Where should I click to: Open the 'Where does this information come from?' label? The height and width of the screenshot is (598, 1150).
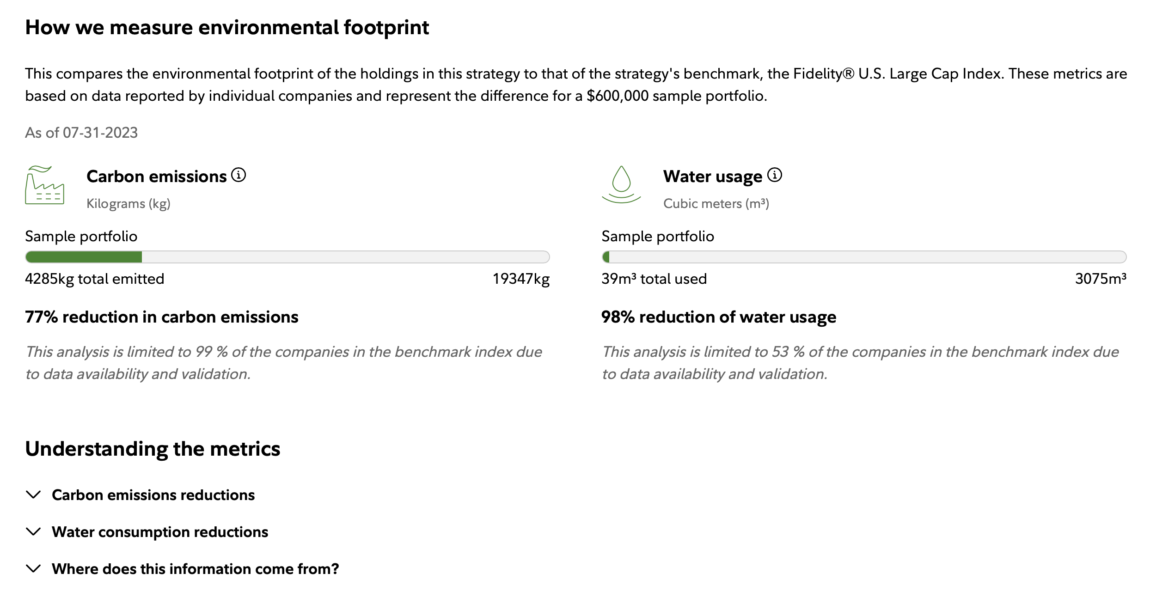tap(195, 569)
